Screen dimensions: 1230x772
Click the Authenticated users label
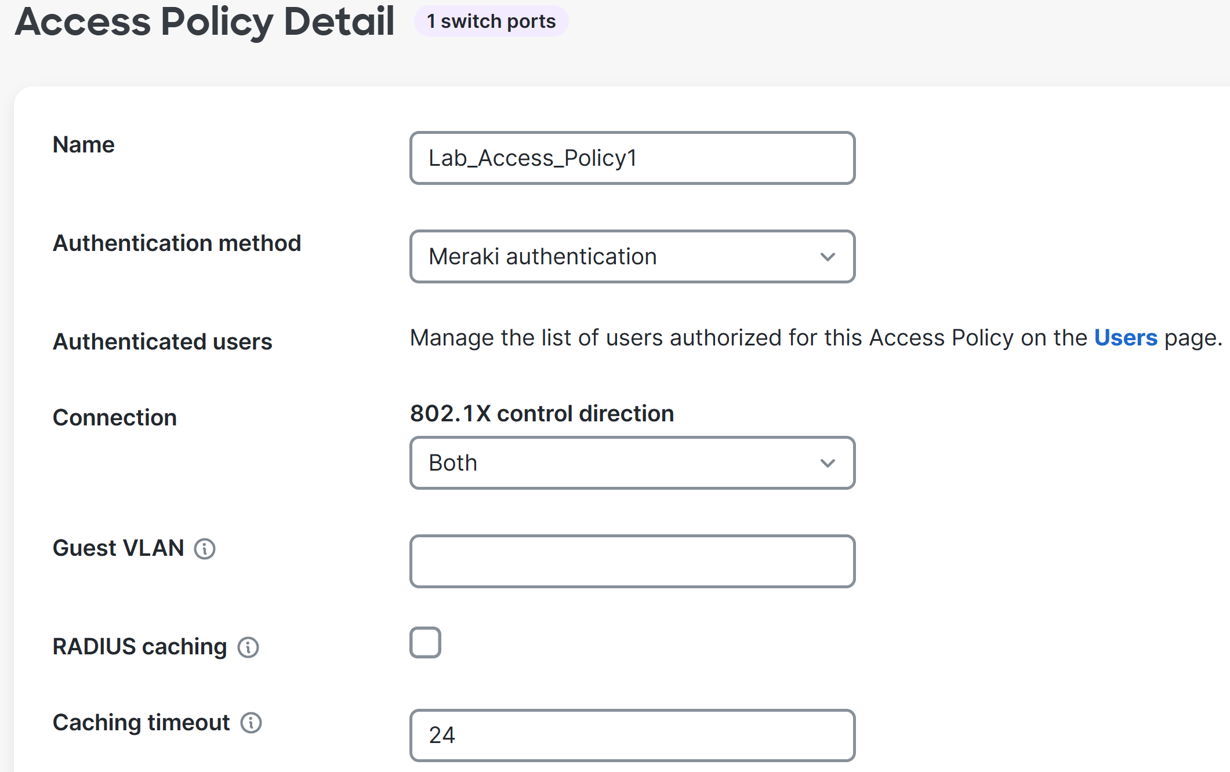click(x=162, y=342)
